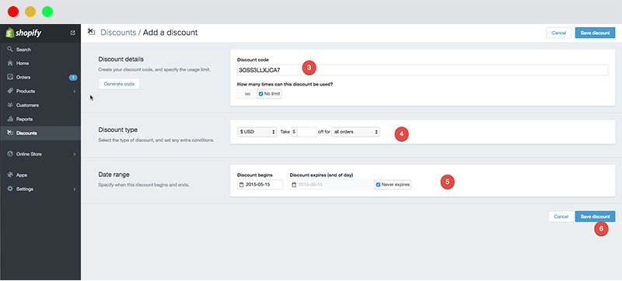The width and height of the screenshot is (622, 281).
Task: Click the Orders checkbox icon
Action: [x=10, y=77]
